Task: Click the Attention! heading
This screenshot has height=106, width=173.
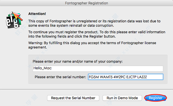Action: point(37,14)
